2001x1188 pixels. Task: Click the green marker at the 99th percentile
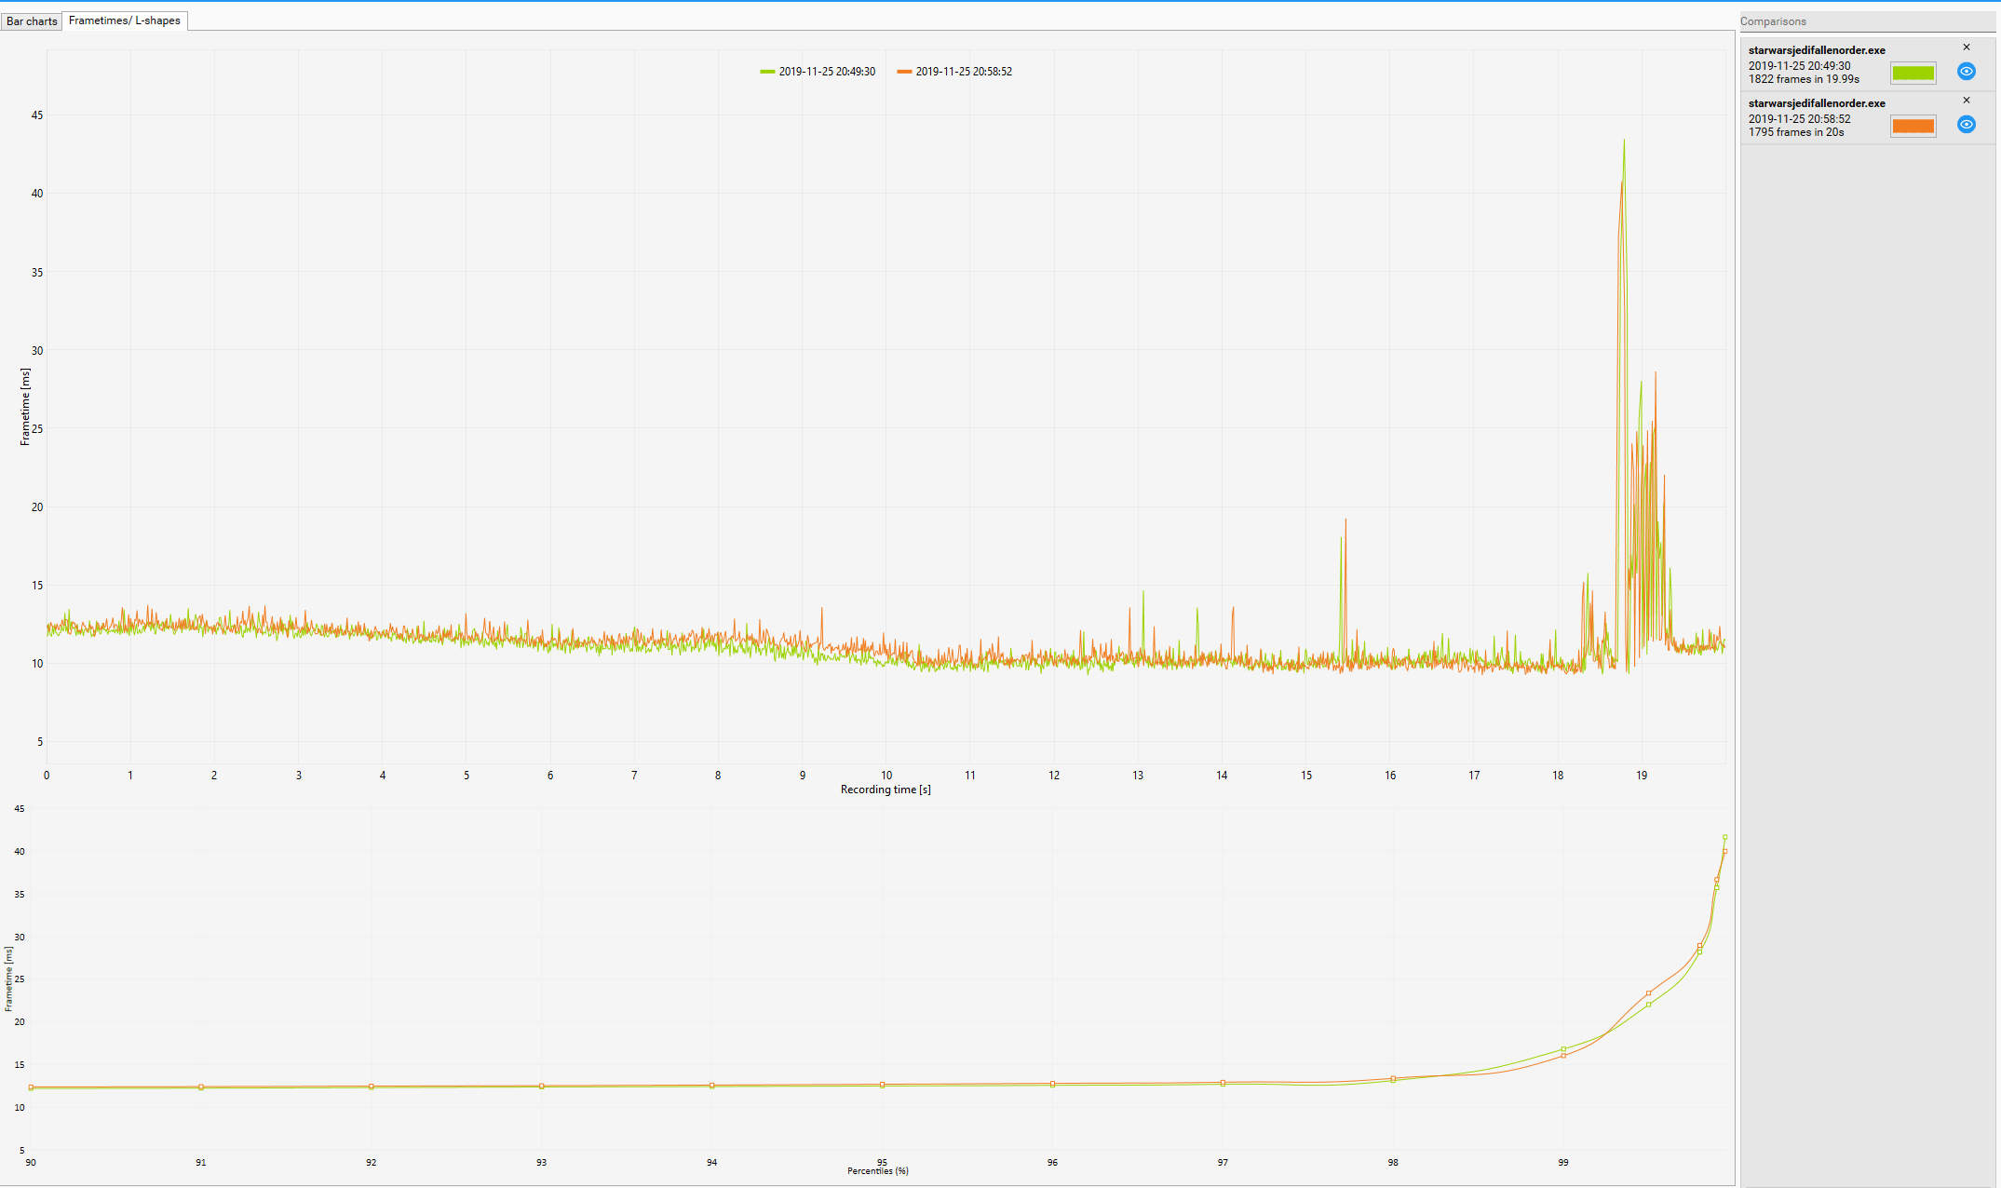pyautogui.click(x=1563, y=1049)
